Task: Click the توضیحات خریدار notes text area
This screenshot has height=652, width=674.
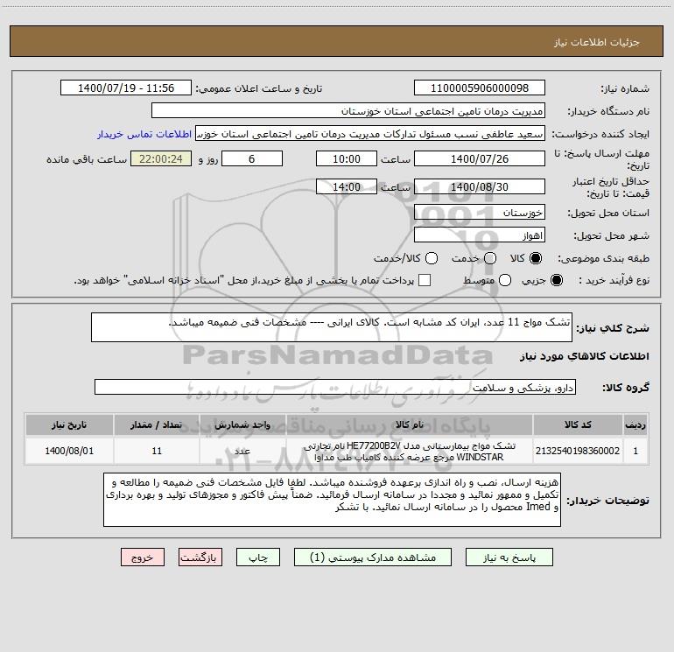Action: point(332,500)
